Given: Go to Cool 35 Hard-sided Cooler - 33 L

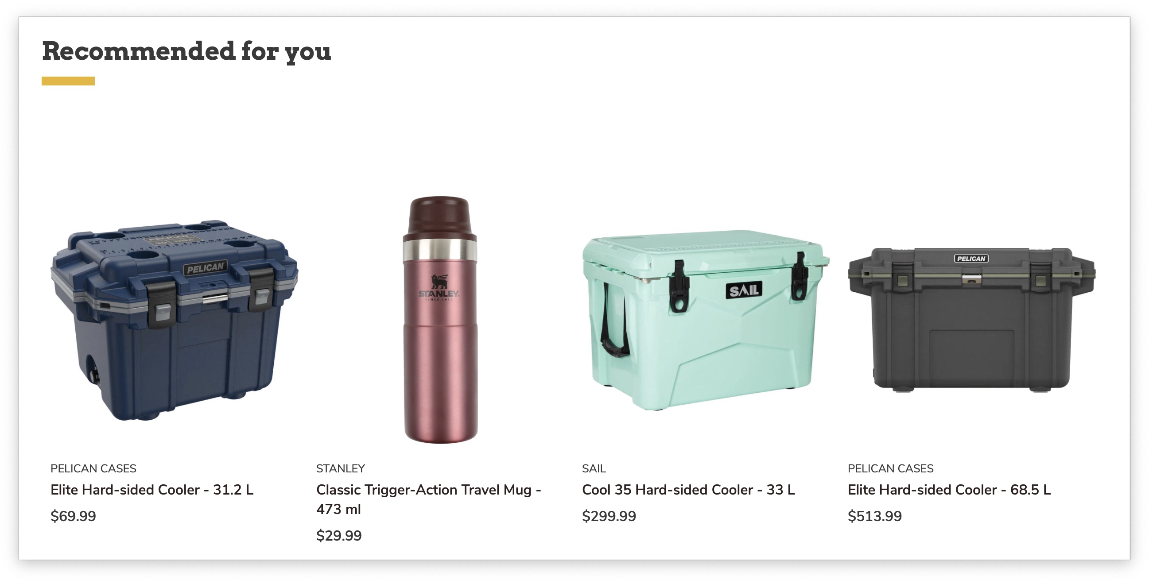Looking at the screenshot, I should (x=688, y=490).
